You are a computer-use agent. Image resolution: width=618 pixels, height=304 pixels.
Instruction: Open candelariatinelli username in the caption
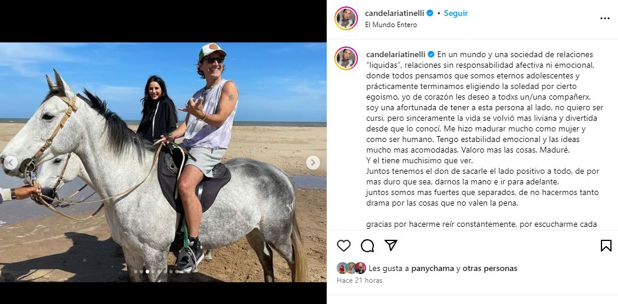pyautogui.click(x=396, y=54)
